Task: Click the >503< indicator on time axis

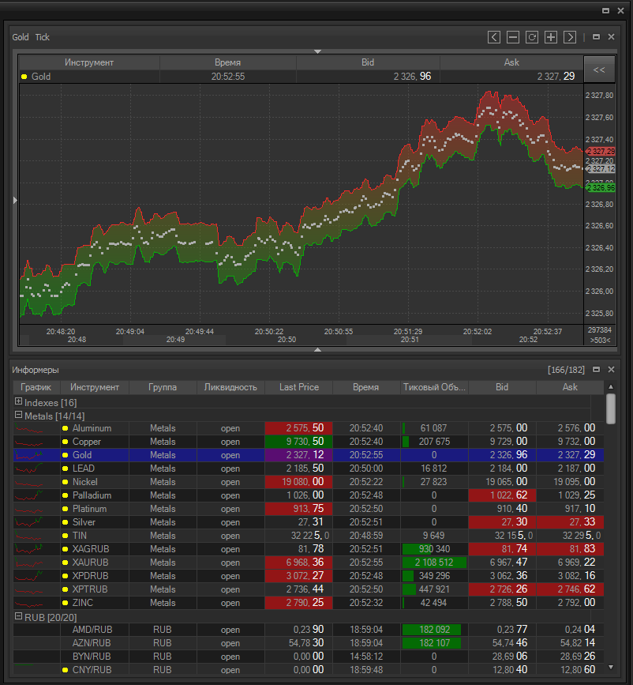Action: click(x=600, y=340)
